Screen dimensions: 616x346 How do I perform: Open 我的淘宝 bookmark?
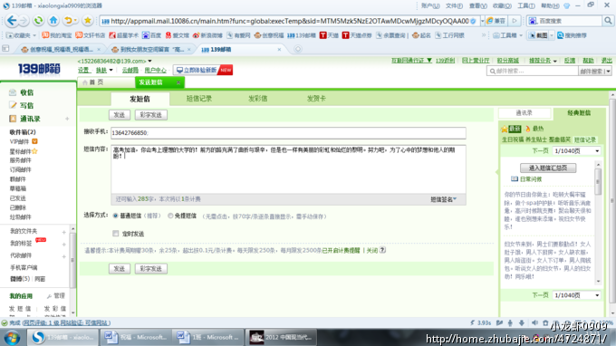click(x=57, y=35)
